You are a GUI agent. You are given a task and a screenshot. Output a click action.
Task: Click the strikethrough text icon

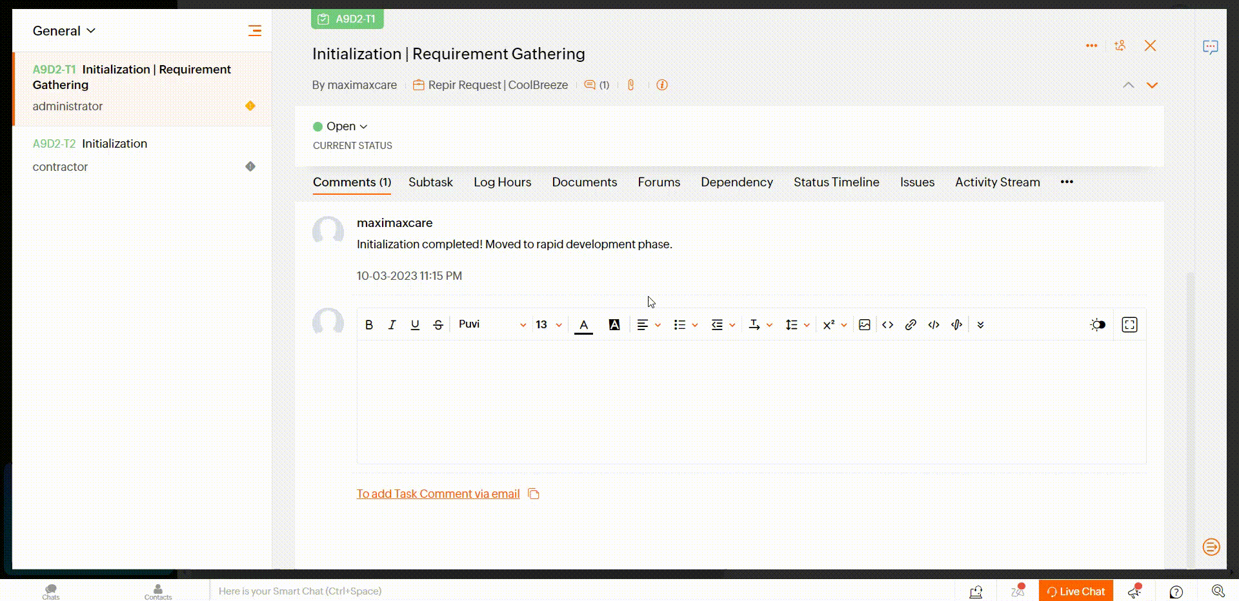(438, 325)
